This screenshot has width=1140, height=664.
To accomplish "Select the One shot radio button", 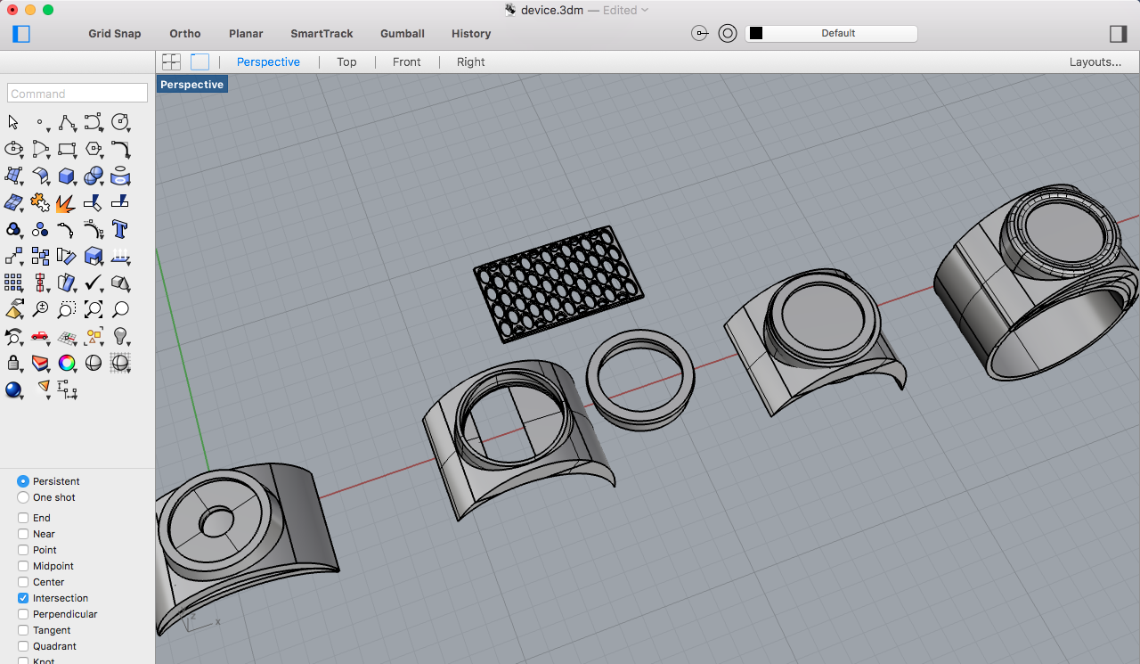I will click(23, 497).
